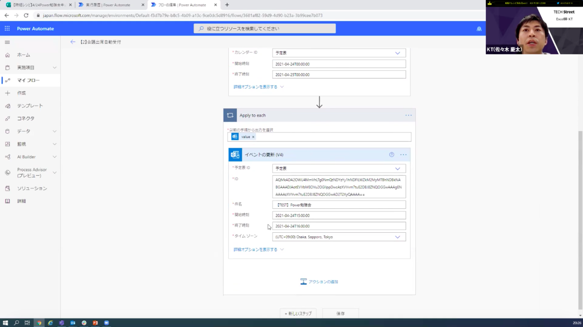Click the イベントの更新 (V4) header title

[x=264, y=155]
